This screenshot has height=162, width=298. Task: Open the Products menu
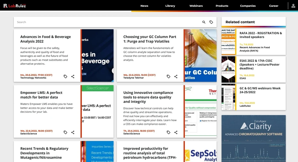click(x=222, y=6)
